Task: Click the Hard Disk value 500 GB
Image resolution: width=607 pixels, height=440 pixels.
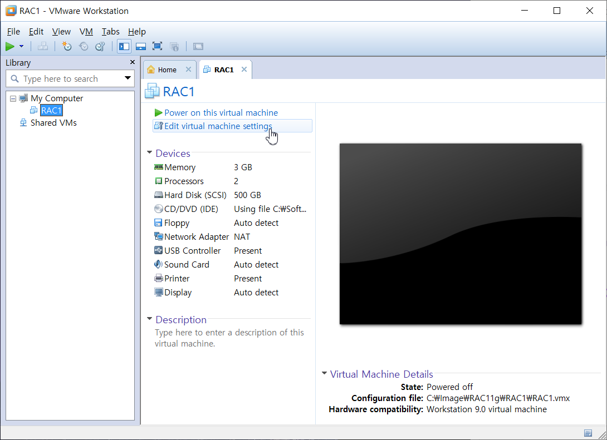Action: (x=247, y=195)
